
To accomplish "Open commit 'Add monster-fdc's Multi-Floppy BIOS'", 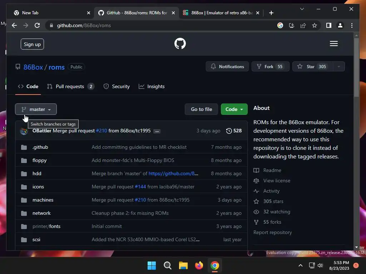I will 133,160.
